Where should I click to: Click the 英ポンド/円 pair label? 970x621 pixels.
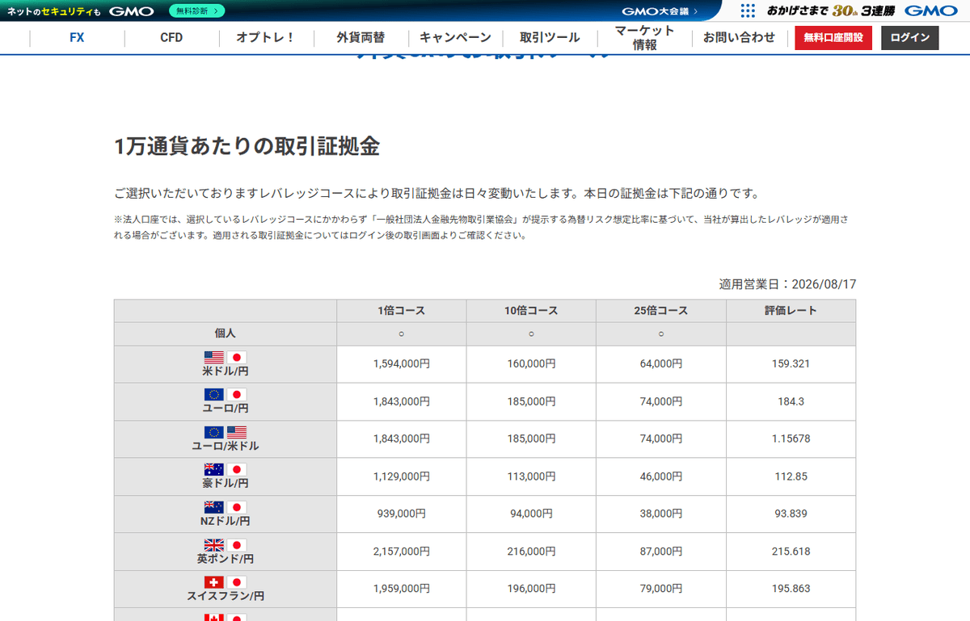[226, 558]
